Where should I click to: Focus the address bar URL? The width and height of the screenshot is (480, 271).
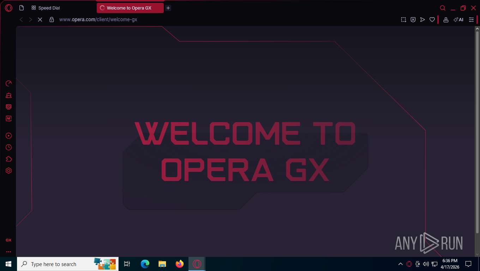click(98, 20)
